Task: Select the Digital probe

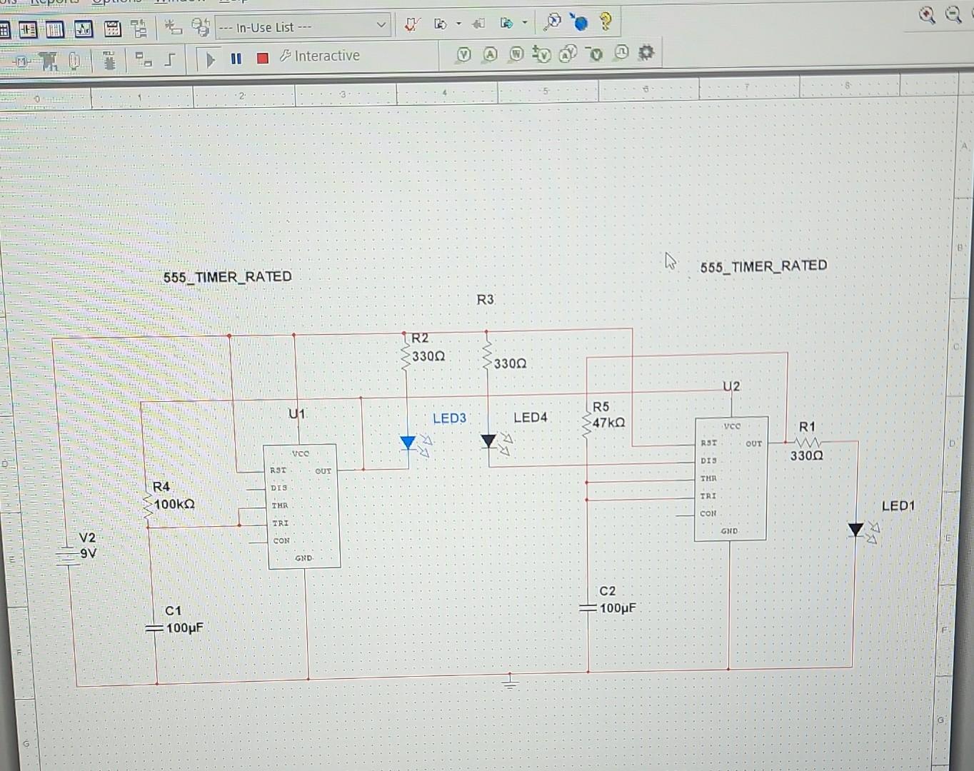Action: click(x=621, y=52)
